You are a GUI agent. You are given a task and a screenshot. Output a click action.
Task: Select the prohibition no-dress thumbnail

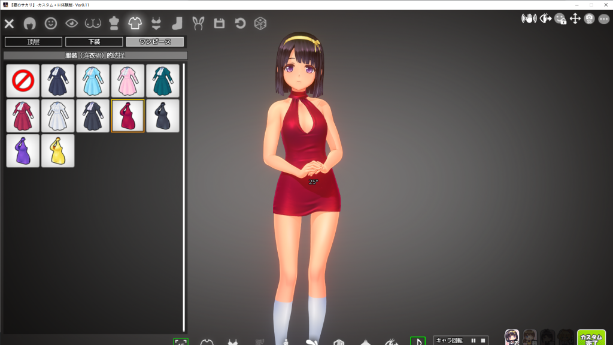tap(22, 80)
